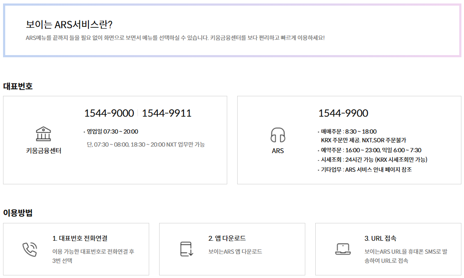Click the ARS메뉴를 끝까지 intro sentence
Viewport: 464px width, 278px height.
tap(175, 38)
